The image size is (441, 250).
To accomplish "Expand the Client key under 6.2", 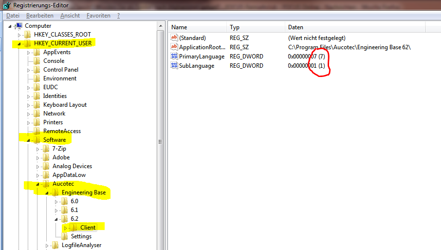I will tap(66, 228).
